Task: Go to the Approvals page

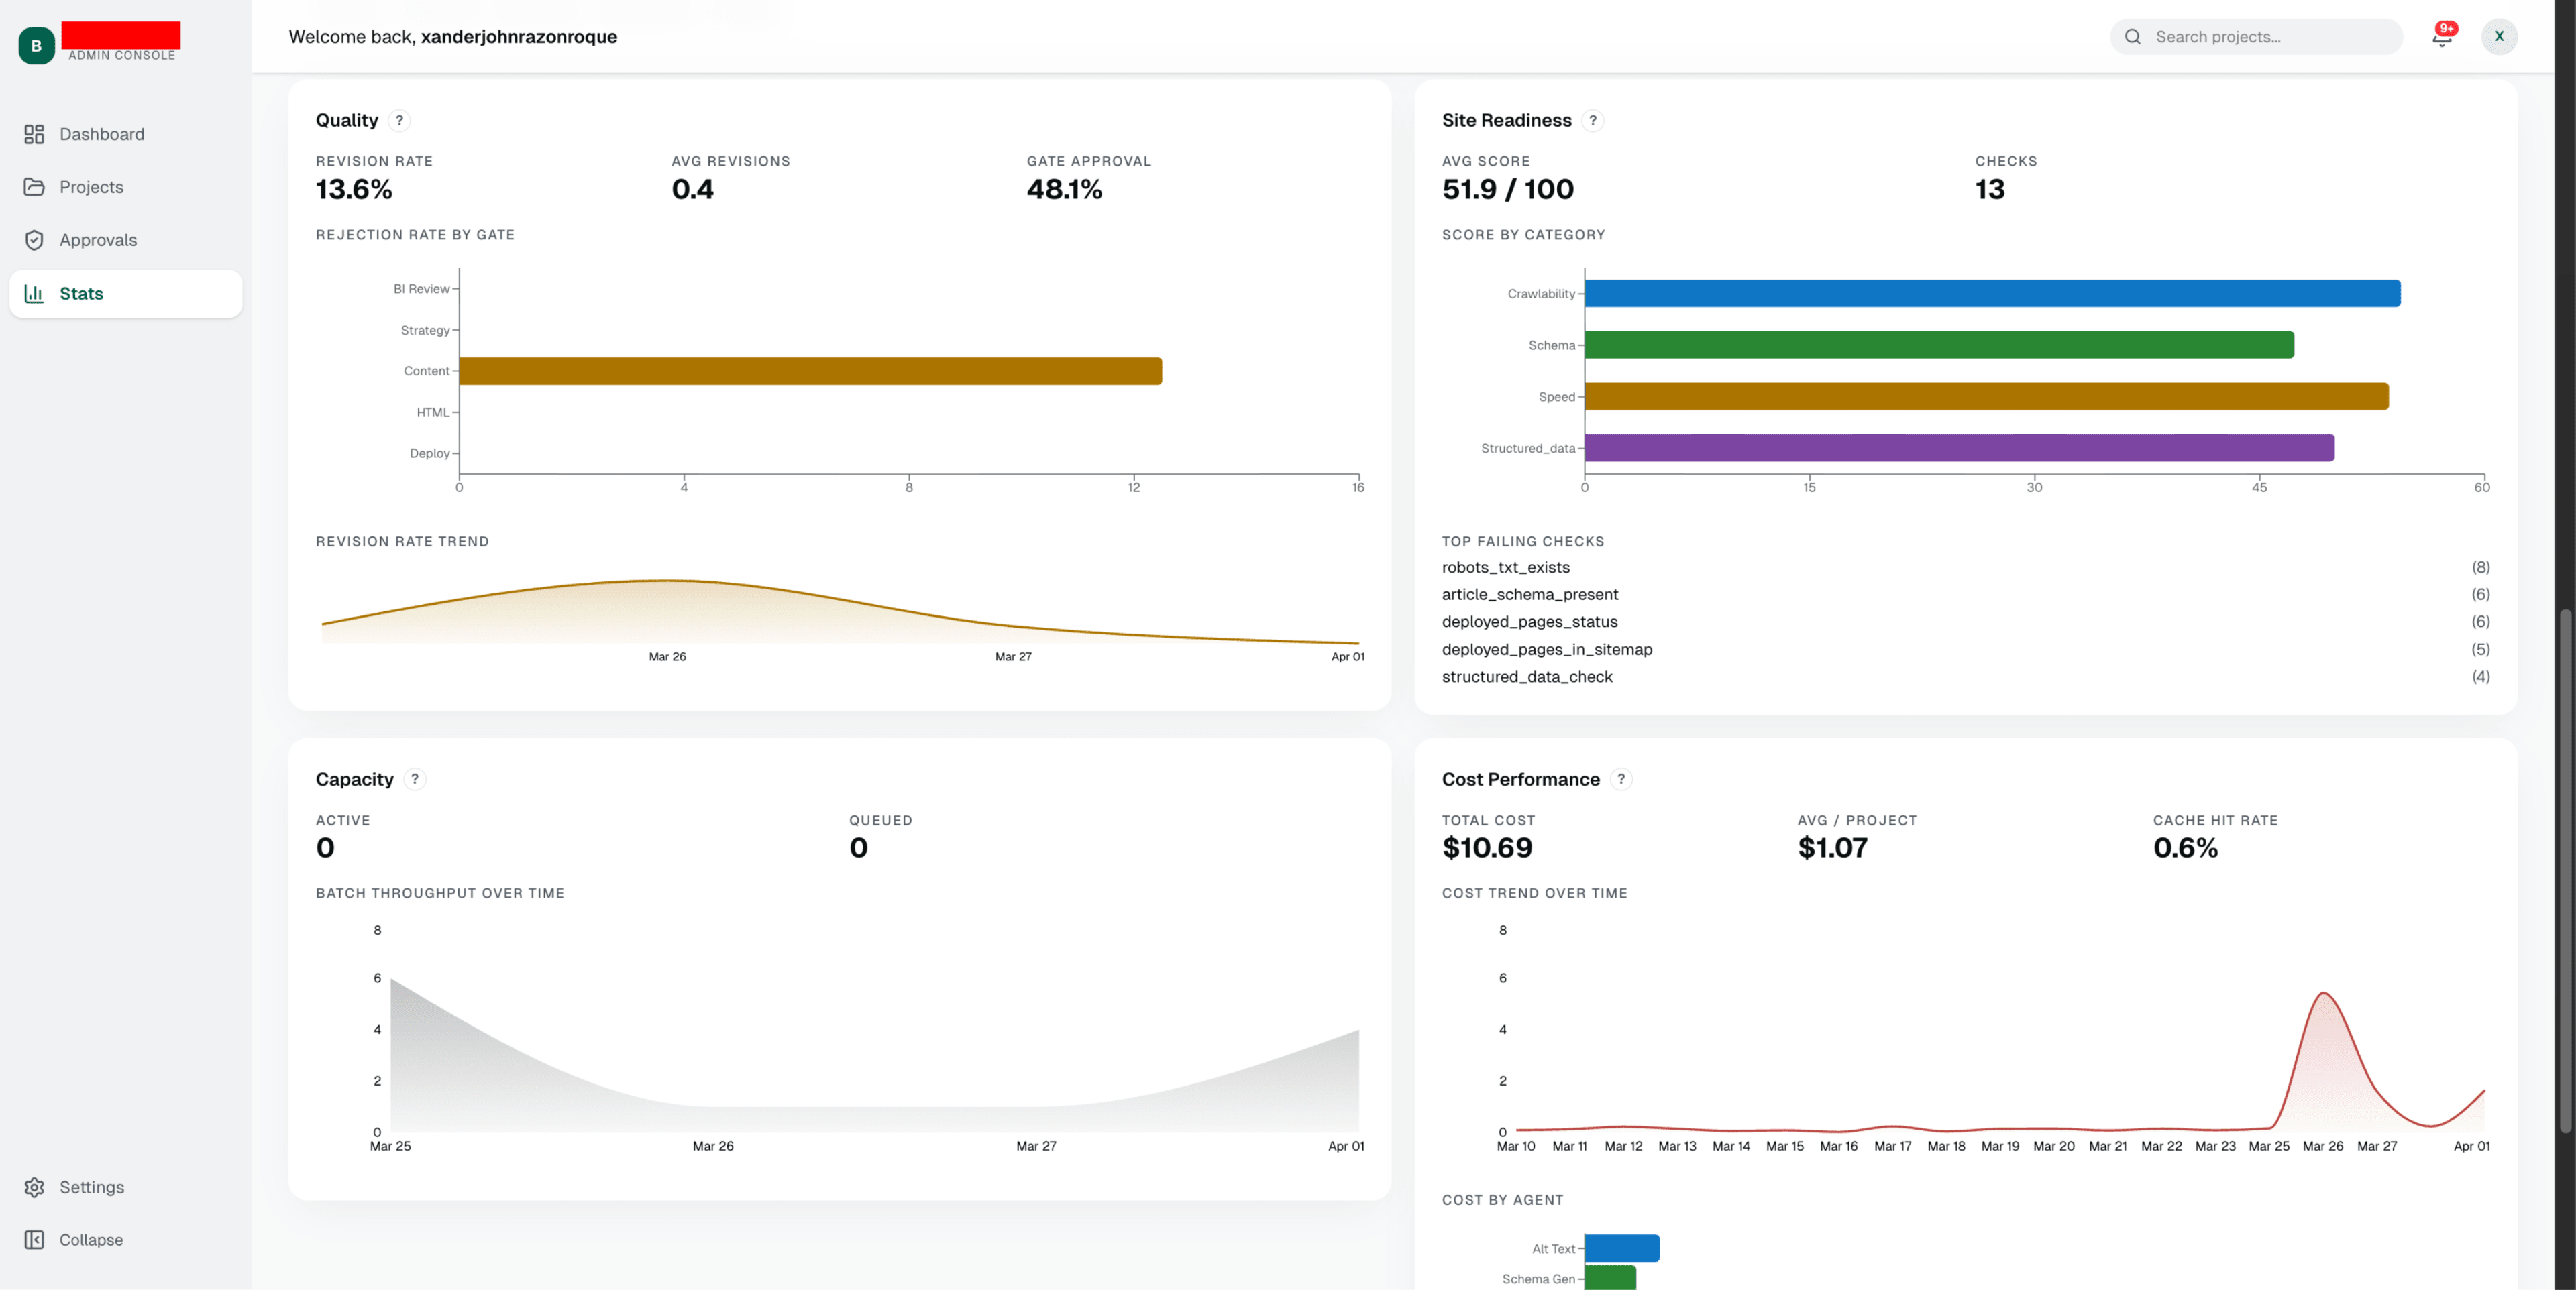Action: point(125,240)
